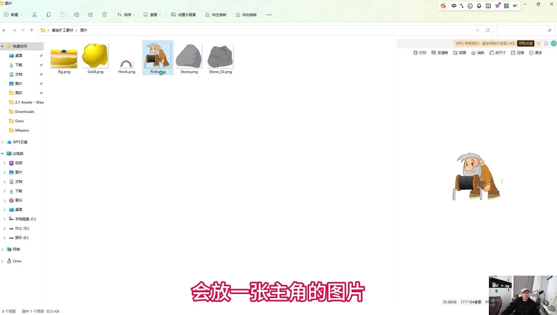Open the 排序 sort dropdown
The height and width of the screenshot is (315, 557).
[126, 15]
